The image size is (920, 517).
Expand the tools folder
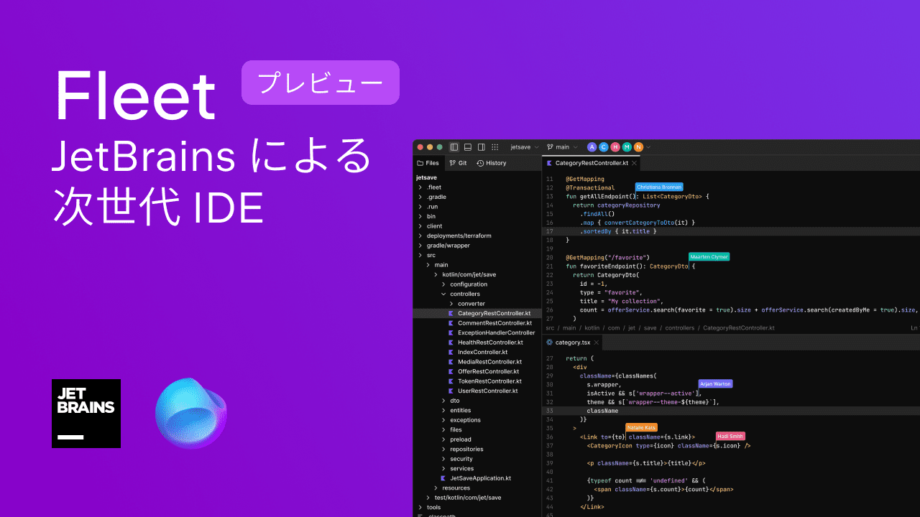pos(420,507)
